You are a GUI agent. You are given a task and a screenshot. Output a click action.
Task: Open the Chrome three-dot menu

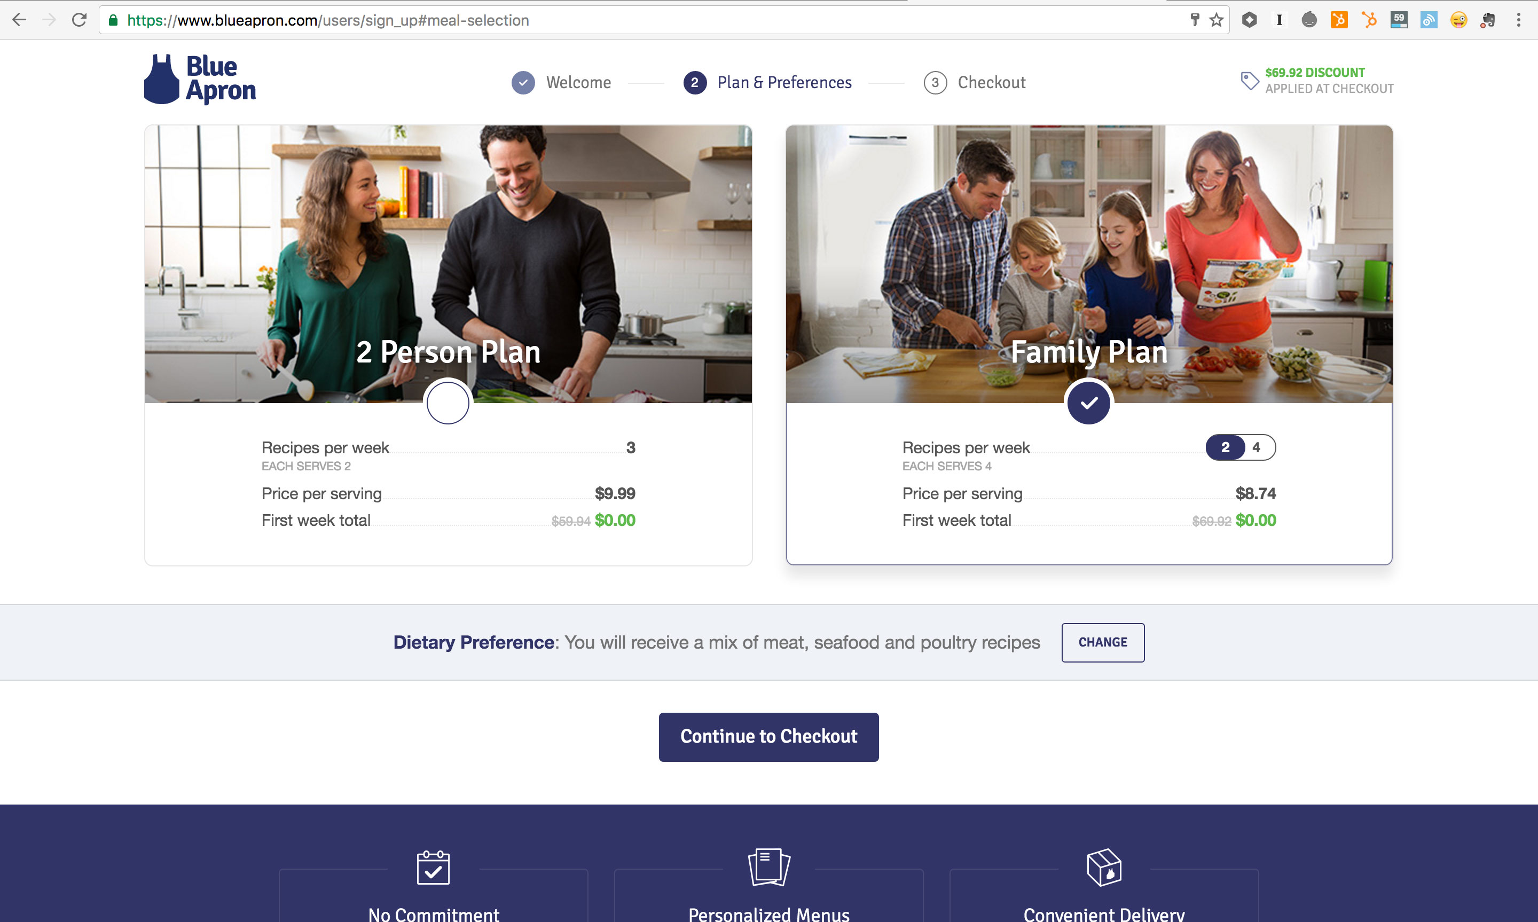point(1518,20)
